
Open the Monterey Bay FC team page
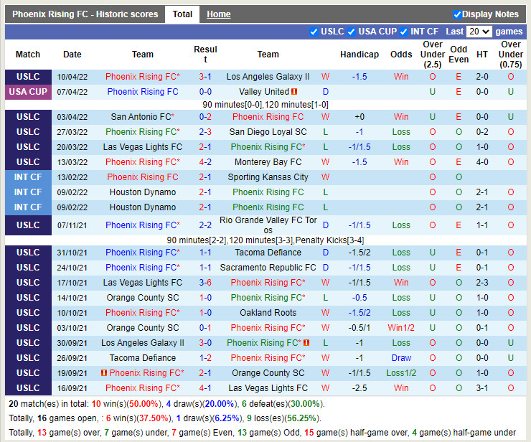point(268,162)
